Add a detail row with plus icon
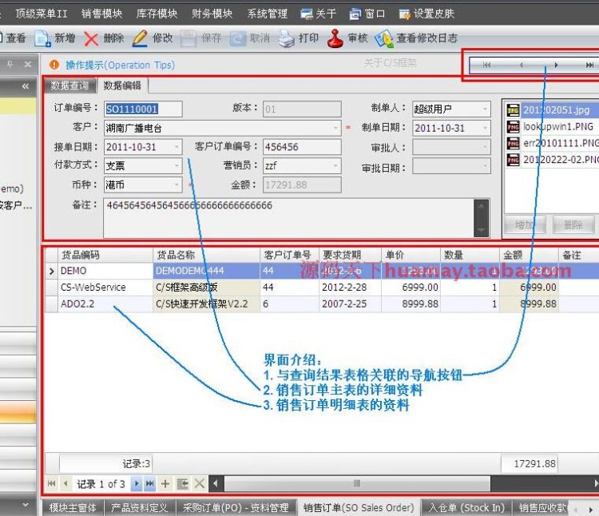 coord(165,484)
